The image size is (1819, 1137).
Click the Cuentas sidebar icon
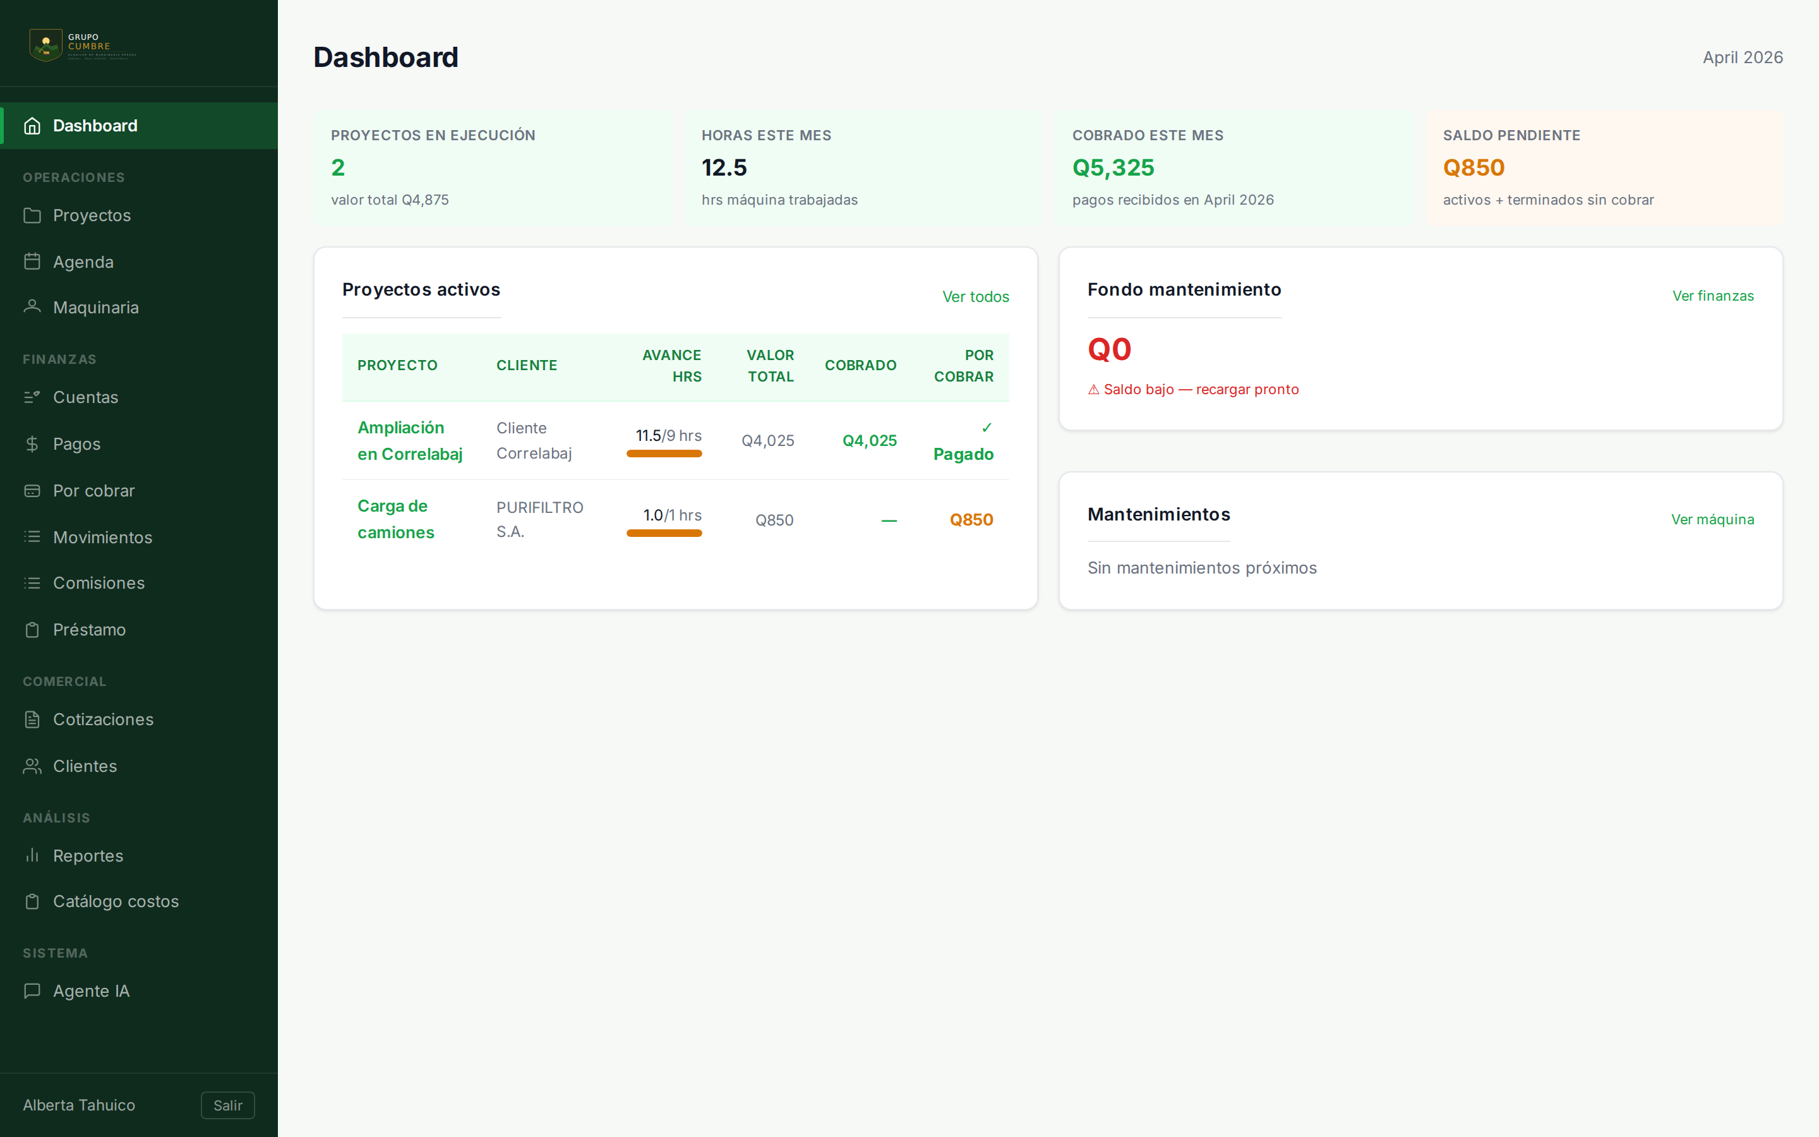click(x=32, y=397)
